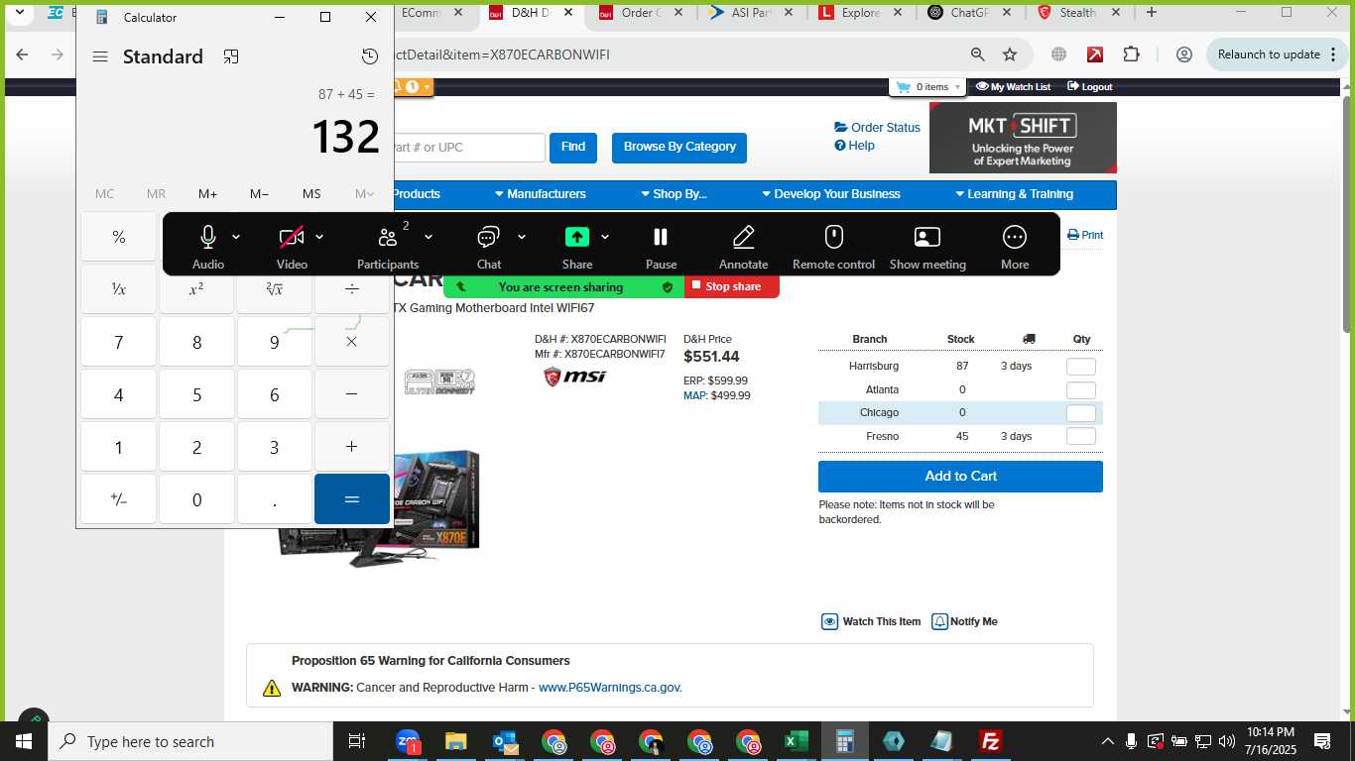Click the Add to Cart button
This screenshot has height=761, width=1355.
pyautogui.click(x=960, y=477)
